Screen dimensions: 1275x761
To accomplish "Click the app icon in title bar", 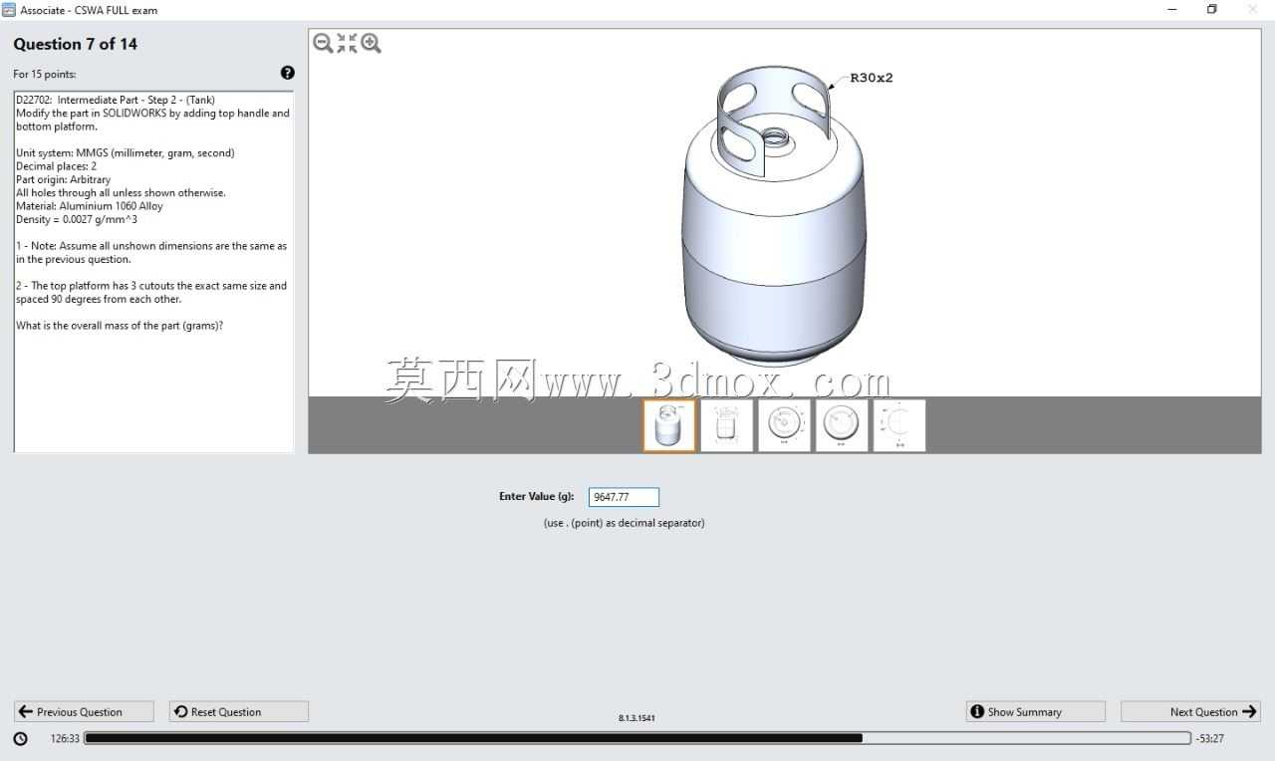I will coord(9,10).
